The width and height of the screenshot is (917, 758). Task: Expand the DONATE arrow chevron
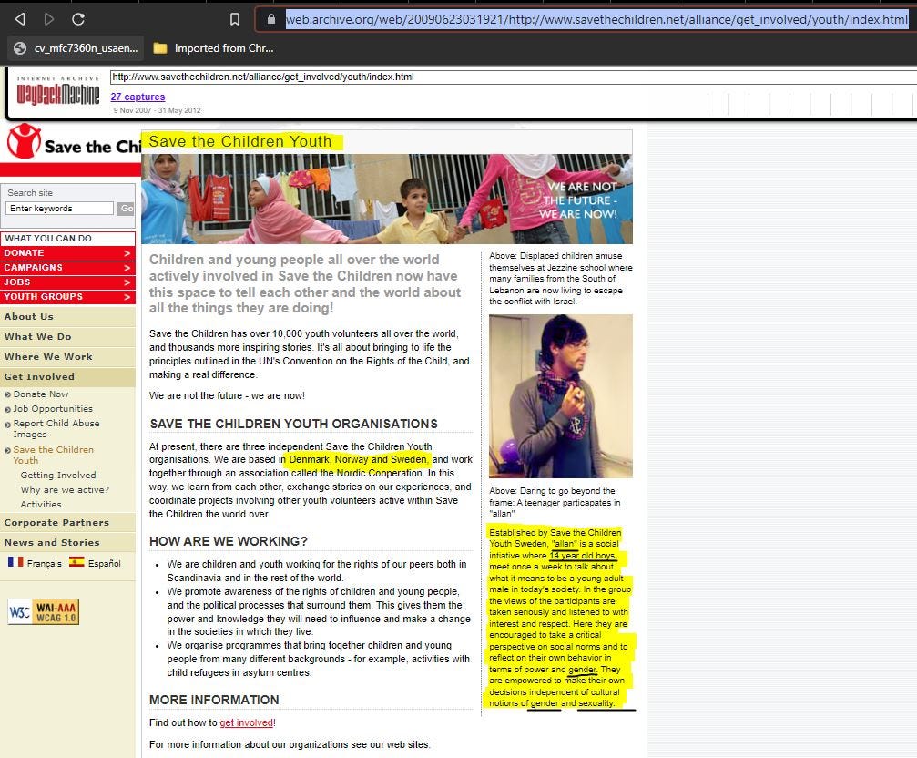click(x=127, y=253)
